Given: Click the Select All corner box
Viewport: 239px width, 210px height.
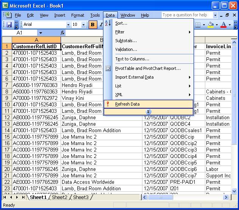Looking at the screenshot, I should tap(7, 40).
